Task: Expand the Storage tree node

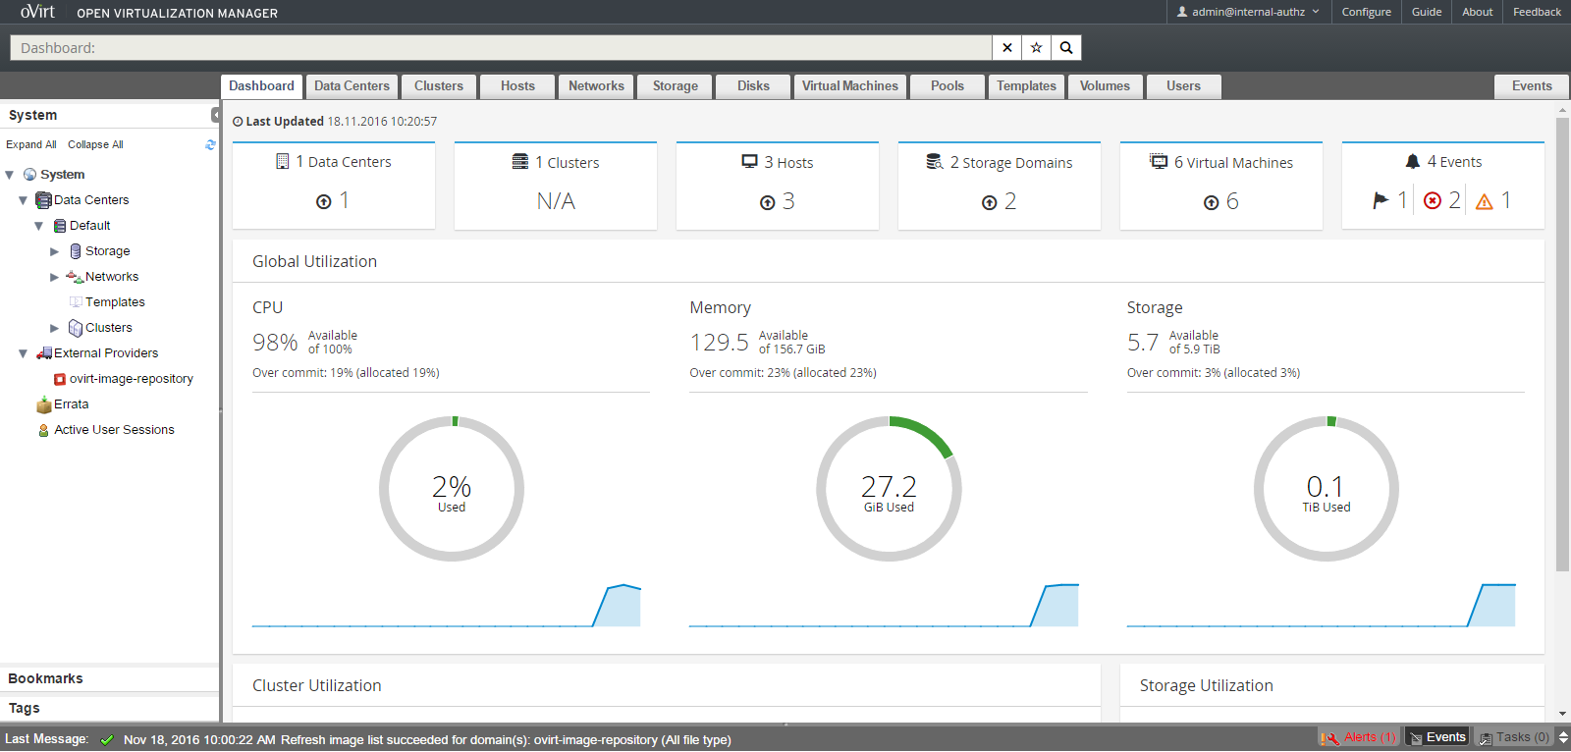Action: (55, 251)
